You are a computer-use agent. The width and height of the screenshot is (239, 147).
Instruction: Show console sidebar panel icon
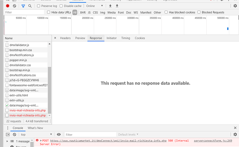pyautogui.click(x=8, y=135)
